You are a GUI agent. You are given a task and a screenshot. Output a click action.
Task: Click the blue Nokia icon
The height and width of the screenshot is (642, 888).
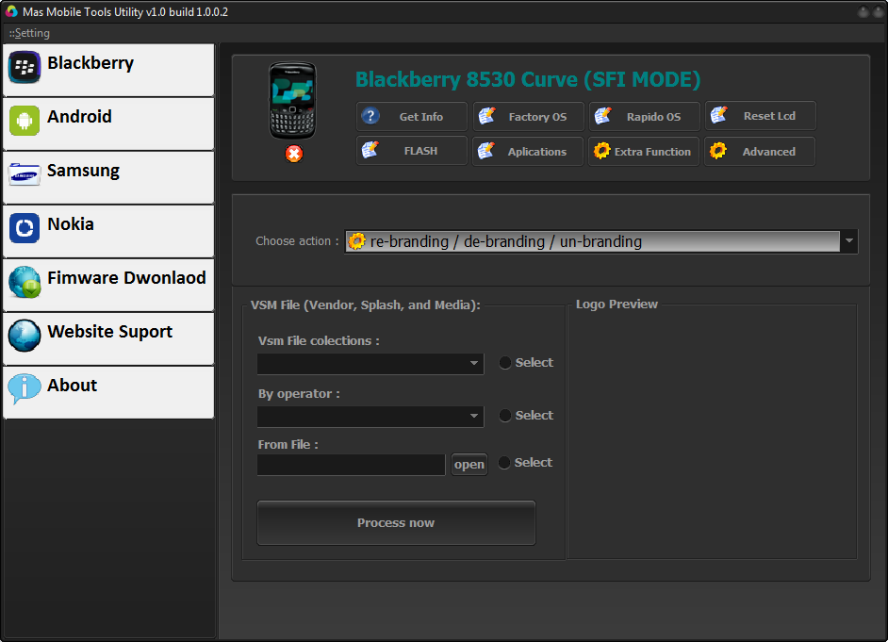pos(25,228)
